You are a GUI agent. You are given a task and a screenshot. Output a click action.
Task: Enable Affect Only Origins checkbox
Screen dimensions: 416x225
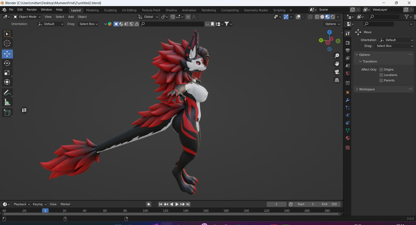381,69
